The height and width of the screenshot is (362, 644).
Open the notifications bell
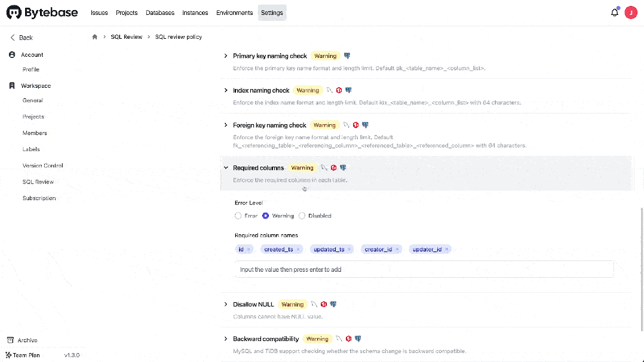click(x=614, y=13)
